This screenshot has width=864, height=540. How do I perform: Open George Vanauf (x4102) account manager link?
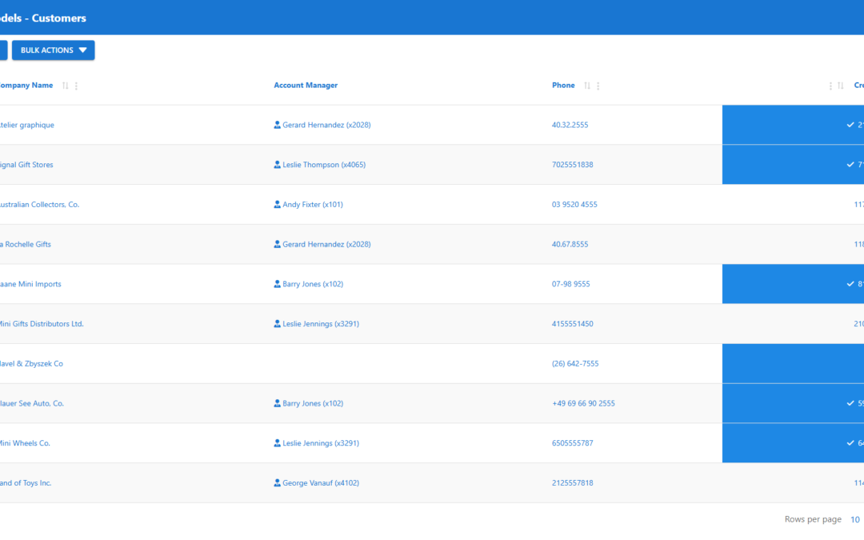click(321, 482)
